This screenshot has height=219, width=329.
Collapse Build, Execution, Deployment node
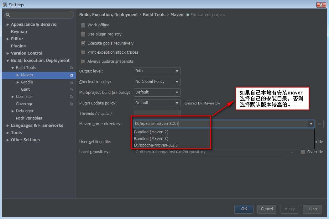coord(8,61)
